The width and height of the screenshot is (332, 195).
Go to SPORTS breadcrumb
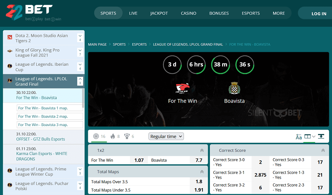(x=119, y=44)
